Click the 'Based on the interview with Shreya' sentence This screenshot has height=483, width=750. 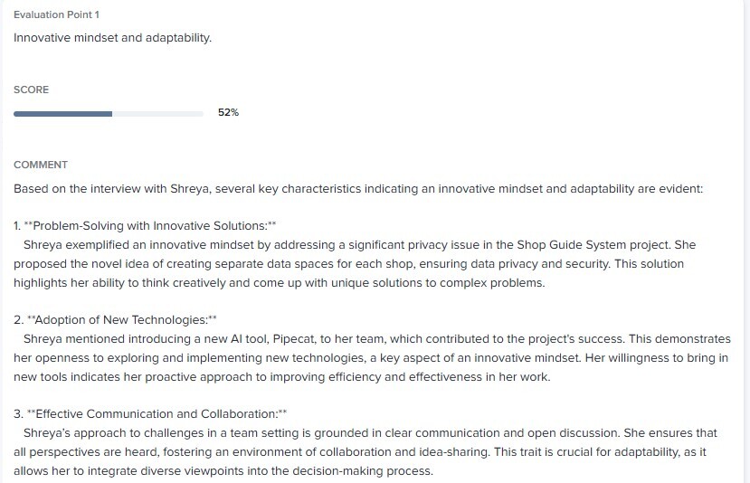[358, 189]
